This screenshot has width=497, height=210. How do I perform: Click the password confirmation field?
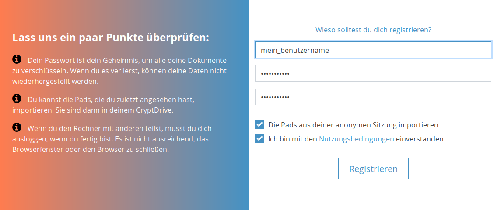click(373, 97)
